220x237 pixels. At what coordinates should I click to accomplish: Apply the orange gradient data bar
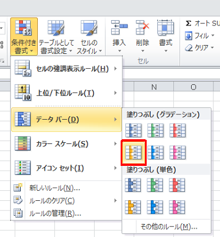point(134,152)
